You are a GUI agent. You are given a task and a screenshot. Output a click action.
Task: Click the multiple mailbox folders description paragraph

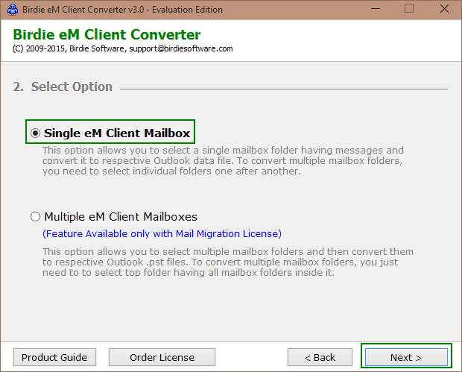(228, 262)
